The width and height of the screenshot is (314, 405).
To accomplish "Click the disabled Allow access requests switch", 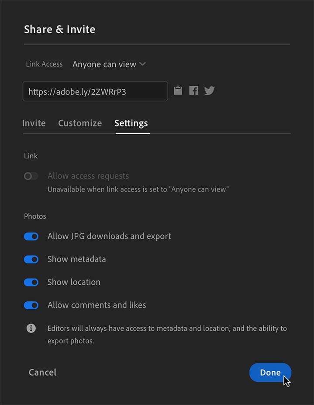I will (x=31, y=176).
